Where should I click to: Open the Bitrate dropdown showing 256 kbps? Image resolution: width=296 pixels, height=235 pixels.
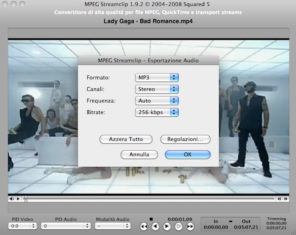click(157, 112)
